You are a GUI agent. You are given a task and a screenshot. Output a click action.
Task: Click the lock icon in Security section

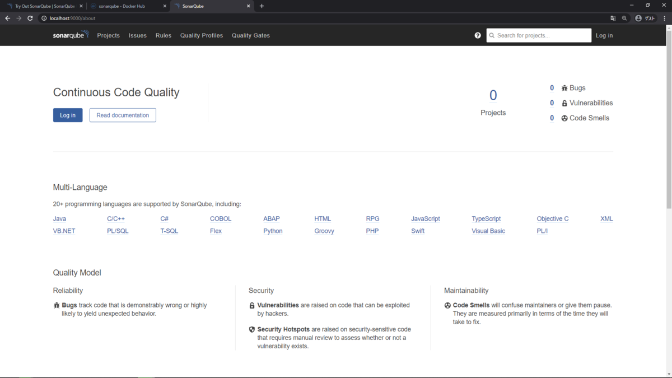pyautogui.click(x=252, y=305)
